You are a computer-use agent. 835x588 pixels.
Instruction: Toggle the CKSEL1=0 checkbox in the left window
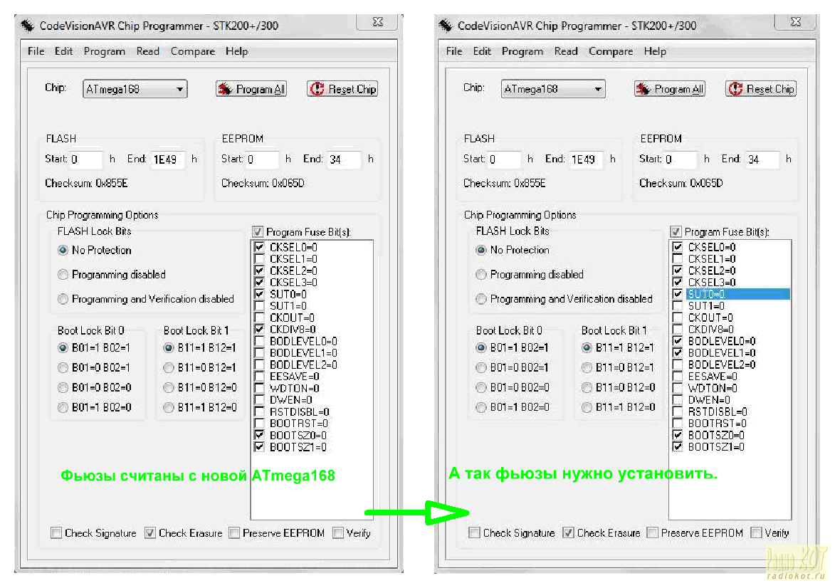point(259,259)
